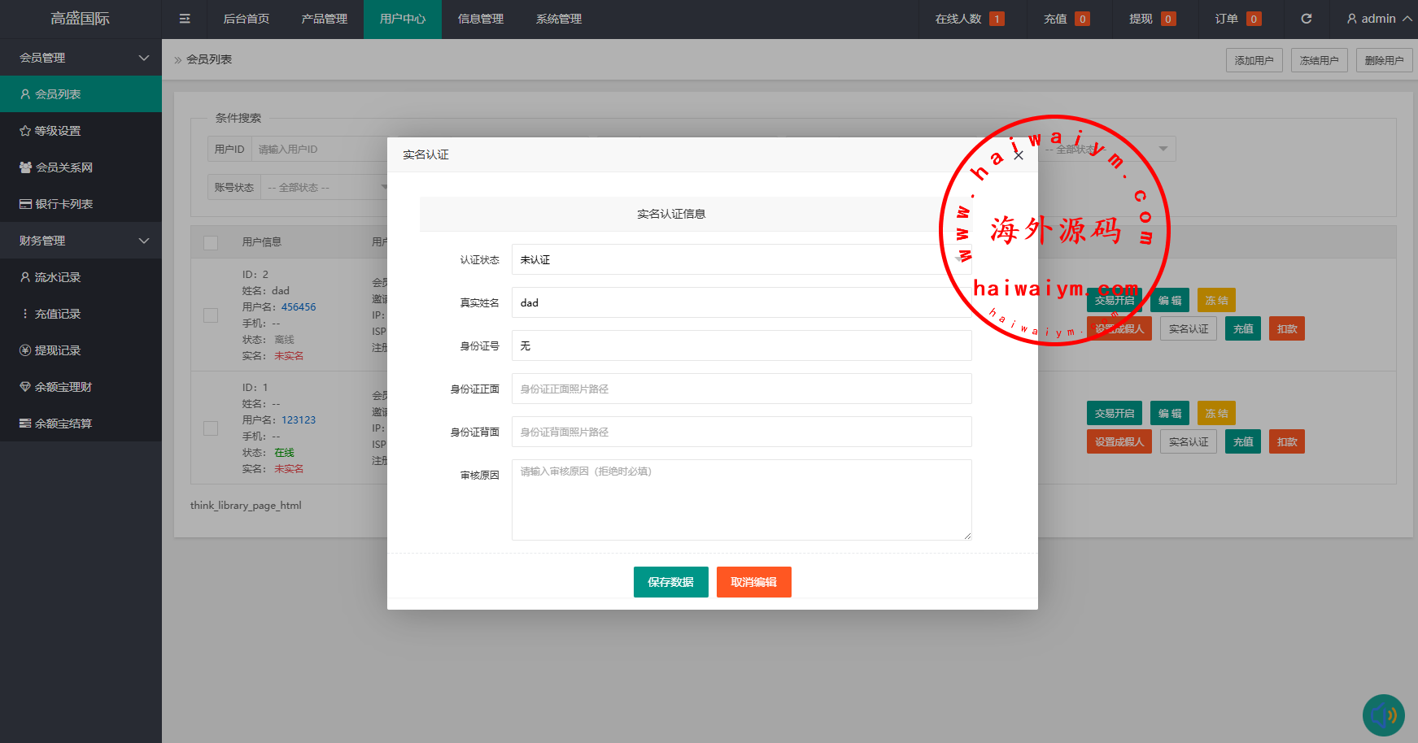
Task: Click the sidebar collapse hamburger icon
Action: 185,19
